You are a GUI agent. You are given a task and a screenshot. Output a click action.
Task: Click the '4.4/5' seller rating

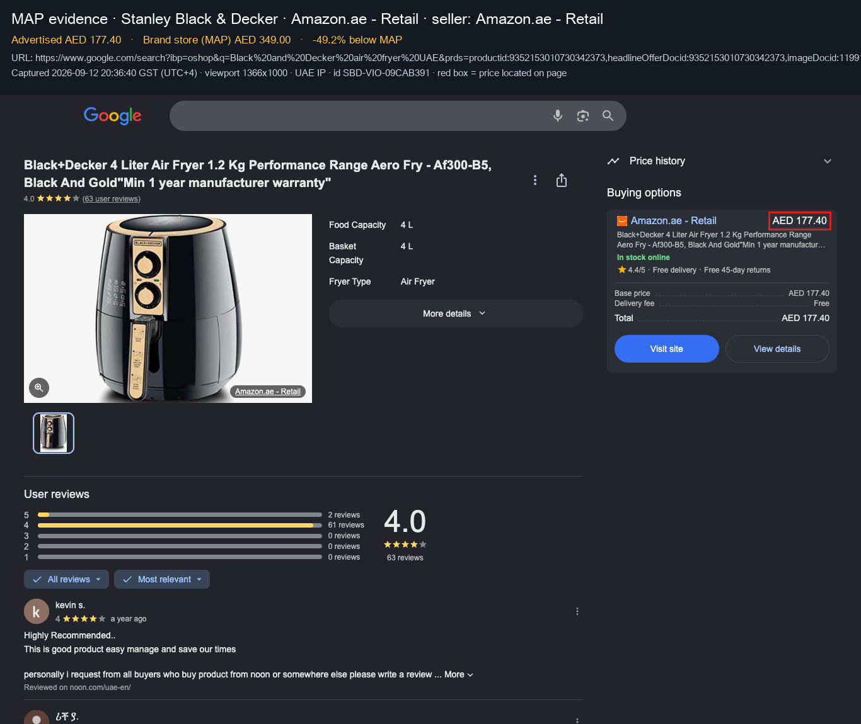point(637,270)
